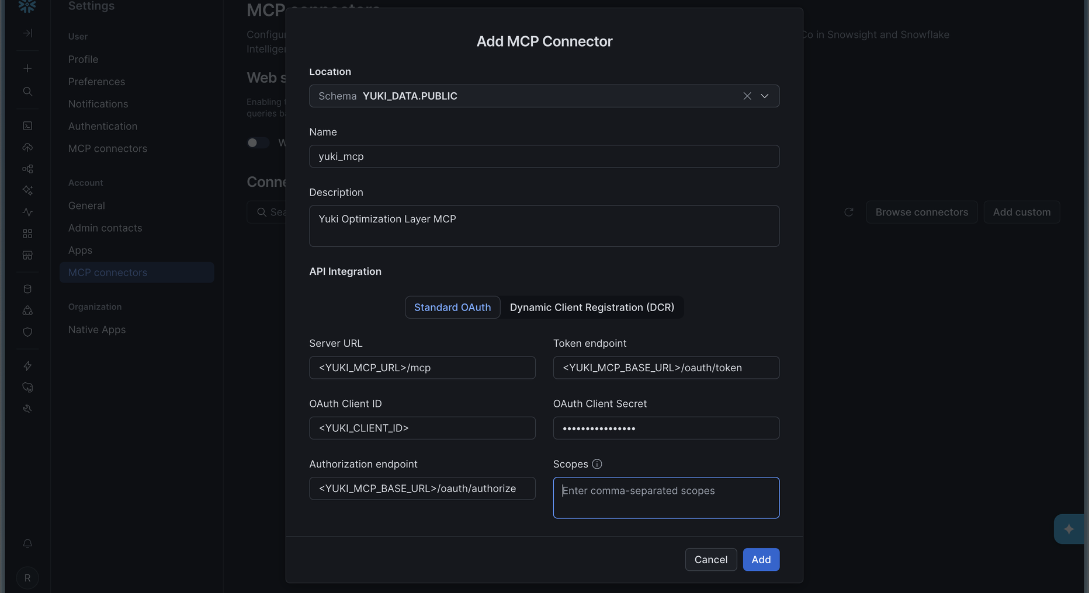Viewport: 1089px width, 593px height.
Task: Click the plus create icon
Action: [x=27, y=68]
